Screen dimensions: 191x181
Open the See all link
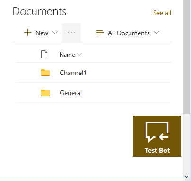pos(162,13)
